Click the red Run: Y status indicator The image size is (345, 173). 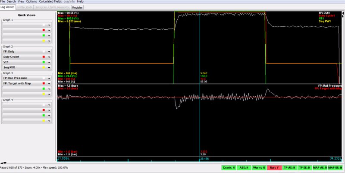pyautogui.click(x=274, y=167)
